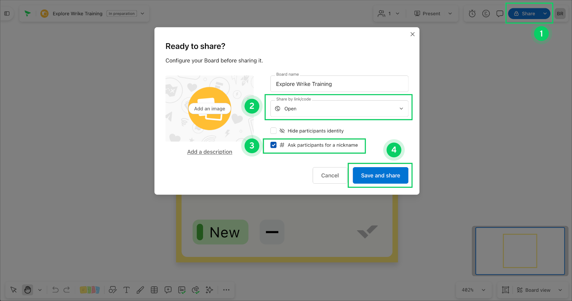The height and width of the screenshot is (301, 572).
Task: Click the minimap preview thumbnail
Action: 520,251
